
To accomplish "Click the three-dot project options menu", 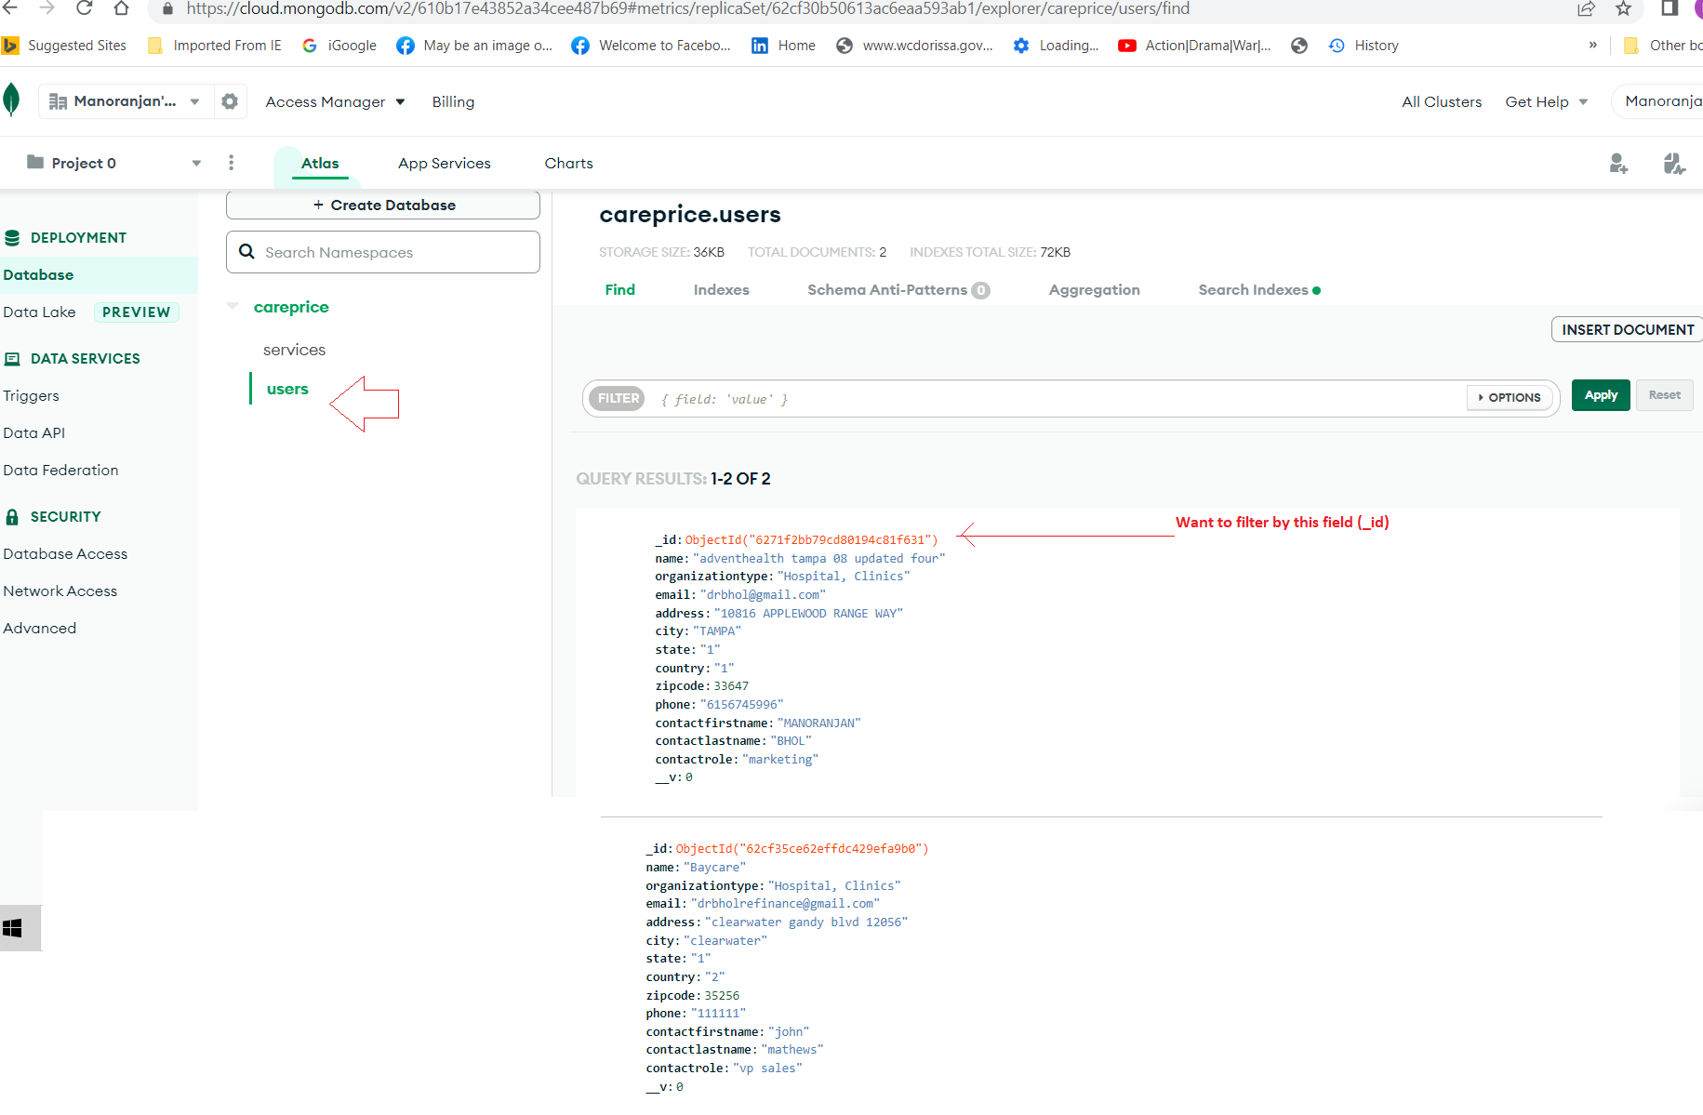I will coord(231,163).
